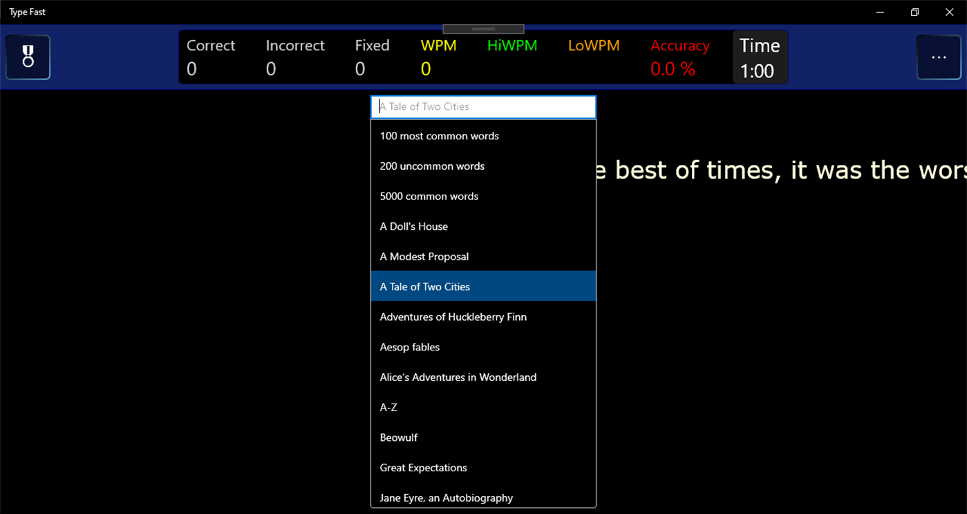Click the Time 1:00 timer control
967x514 pixels.
tap(760, 57)
